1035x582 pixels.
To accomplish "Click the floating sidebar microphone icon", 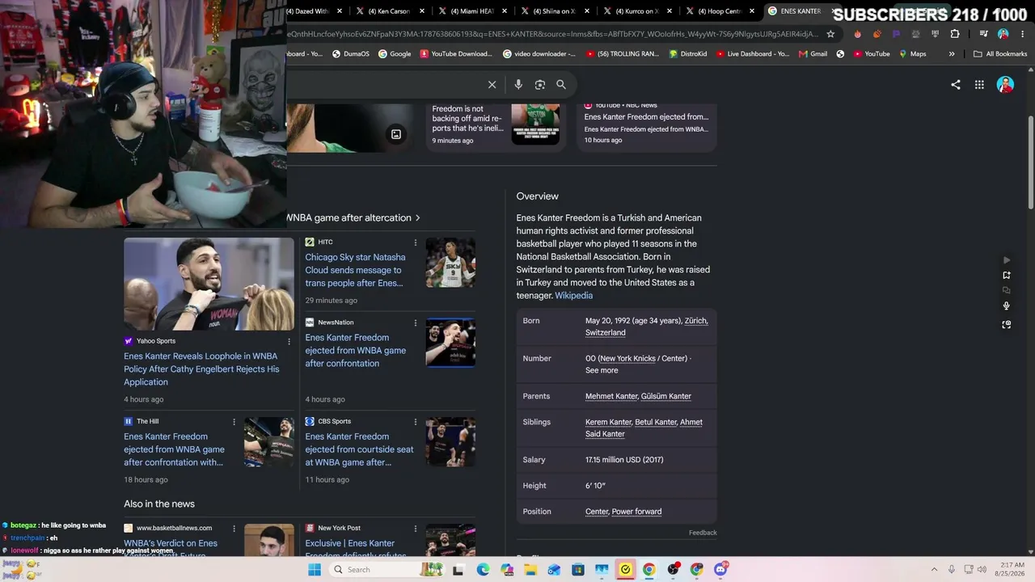I will click(1007, 306).
